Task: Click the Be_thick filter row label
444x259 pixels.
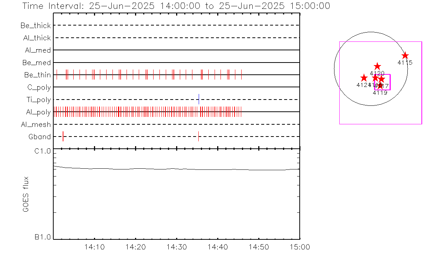Action: click(x=36, y=26)
